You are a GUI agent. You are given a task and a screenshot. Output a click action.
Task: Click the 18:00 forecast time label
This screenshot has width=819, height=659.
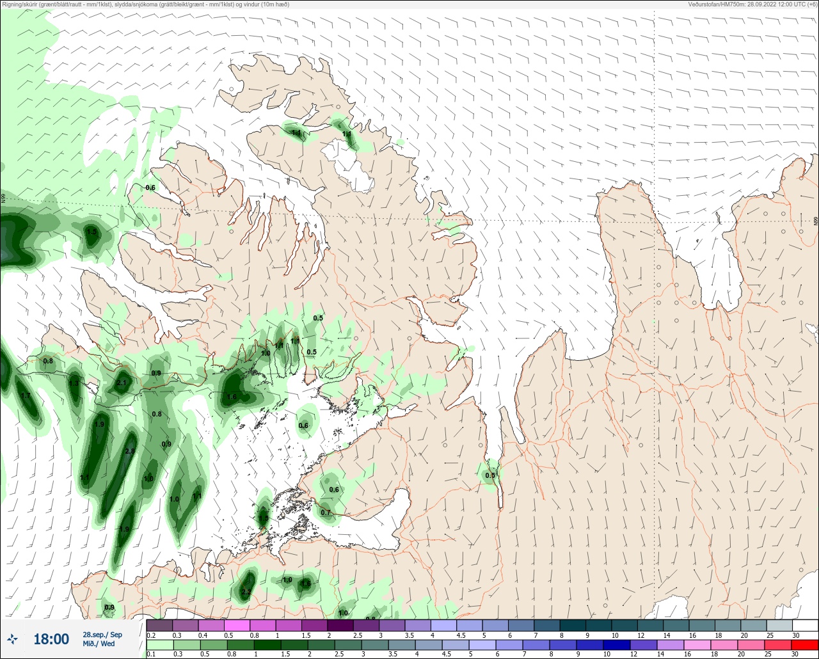[51, 639]
